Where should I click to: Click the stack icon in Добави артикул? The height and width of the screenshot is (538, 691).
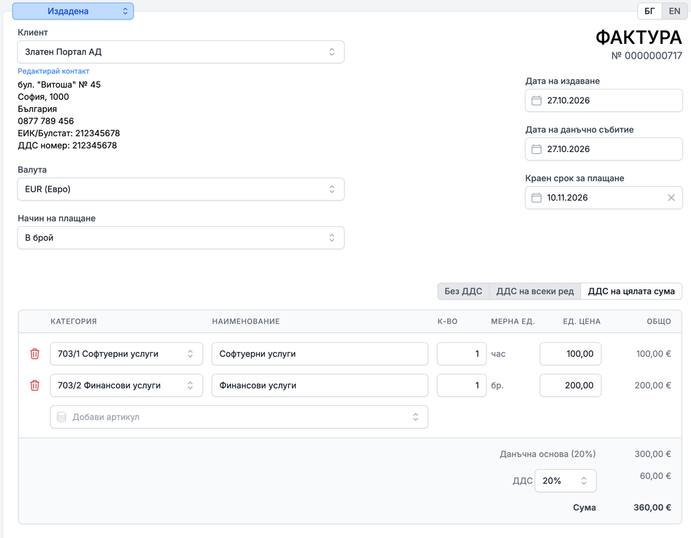62,417
